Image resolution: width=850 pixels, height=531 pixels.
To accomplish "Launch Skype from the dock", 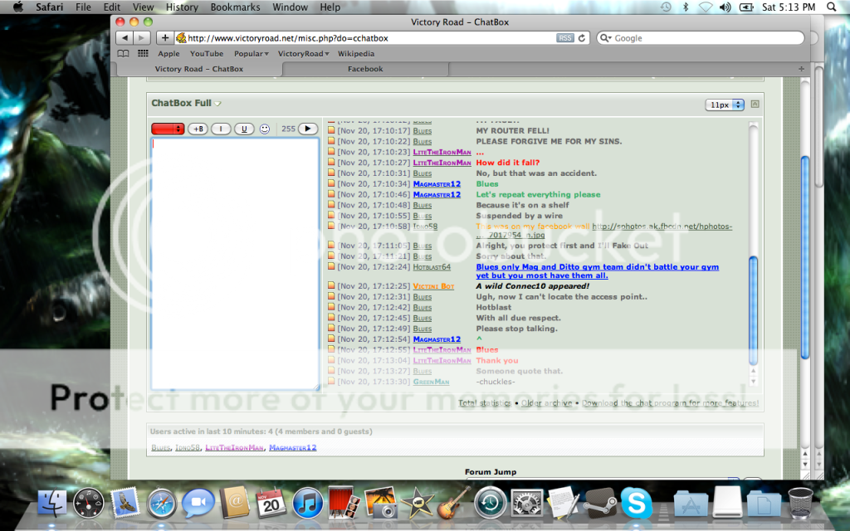I will (x=637, y=504).
